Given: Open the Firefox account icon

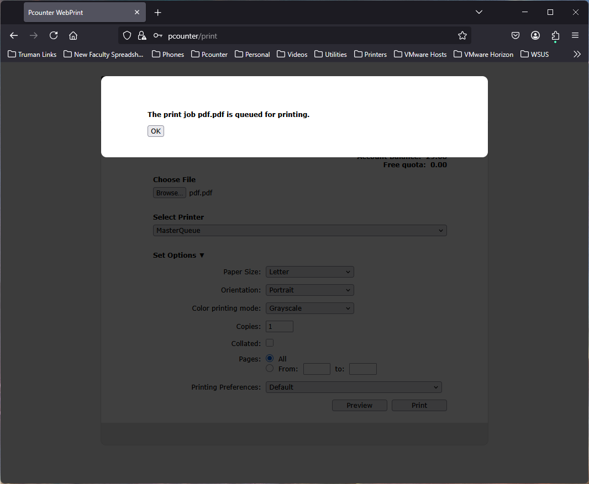Looking at the screenshot, I should click(x=535, y=36).
